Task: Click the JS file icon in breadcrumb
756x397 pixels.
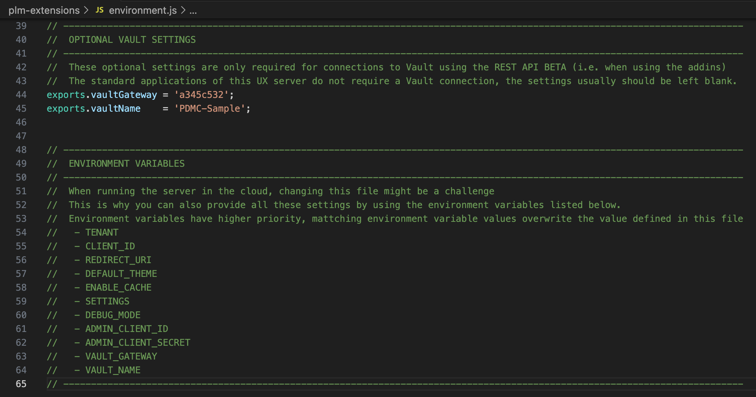Action: (x=99, y=10)
